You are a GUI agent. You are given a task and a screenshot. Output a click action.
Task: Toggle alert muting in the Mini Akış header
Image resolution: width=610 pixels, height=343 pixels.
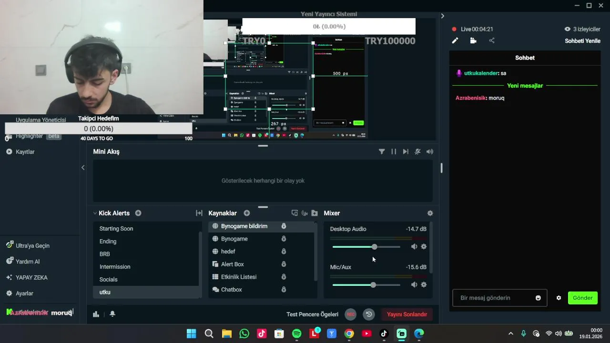point(417,151)
